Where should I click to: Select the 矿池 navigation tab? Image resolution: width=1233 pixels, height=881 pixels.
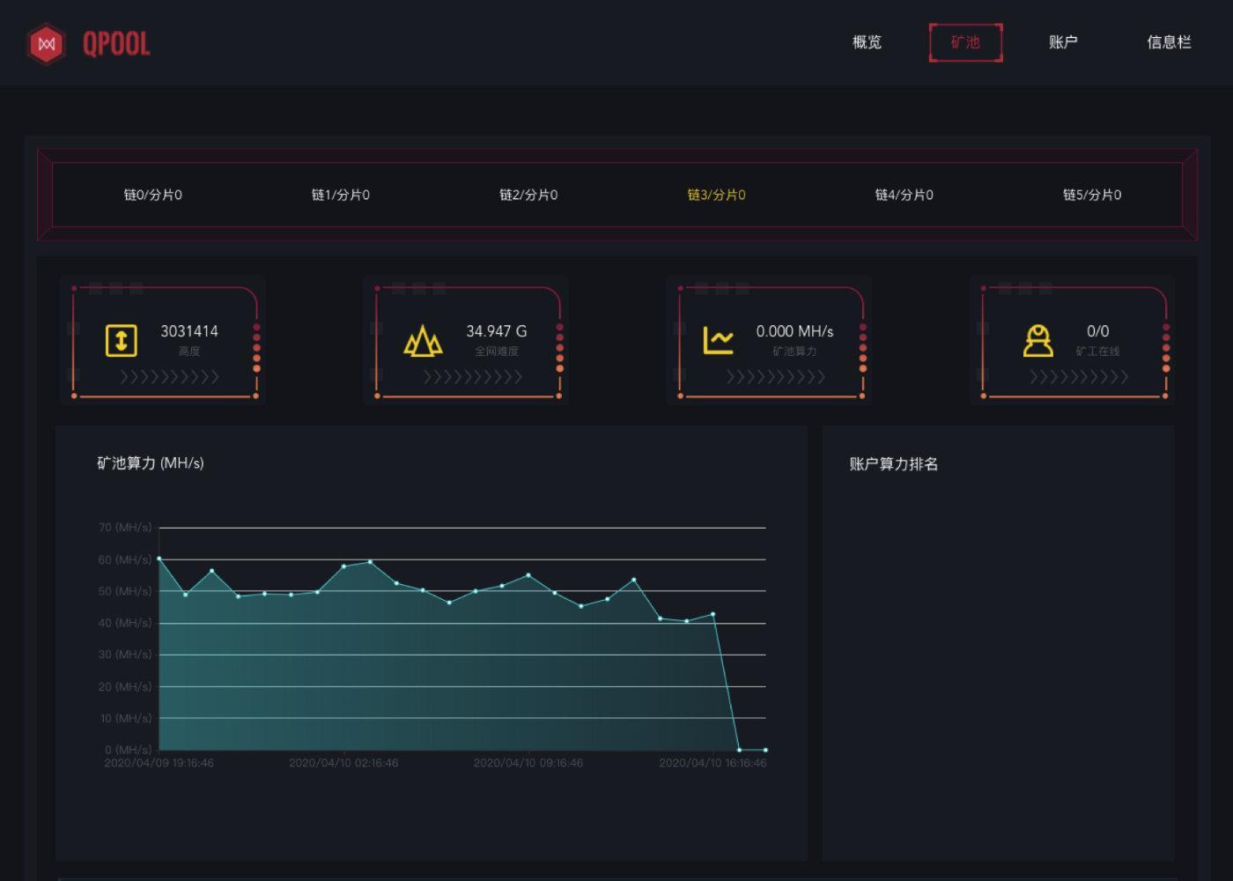point(965,42)
